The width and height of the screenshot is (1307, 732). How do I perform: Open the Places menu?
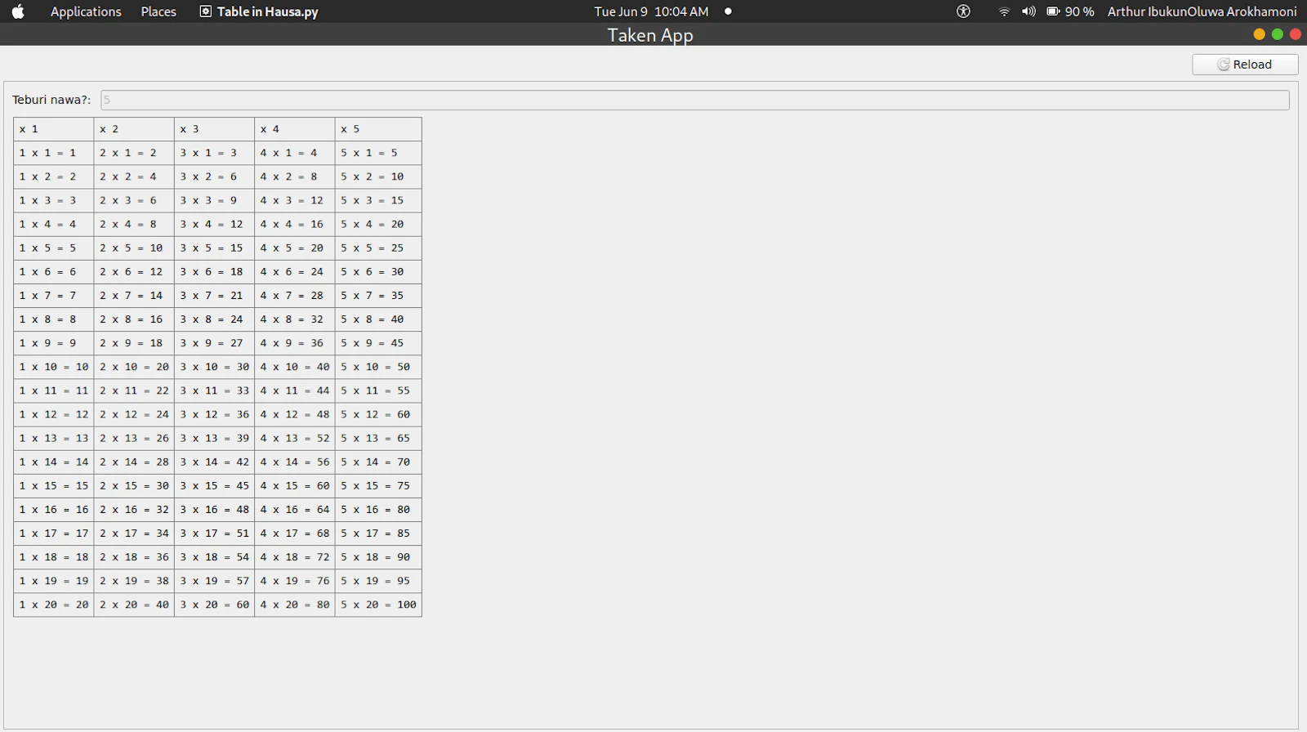pyautogui.click(x=158, y=11)
